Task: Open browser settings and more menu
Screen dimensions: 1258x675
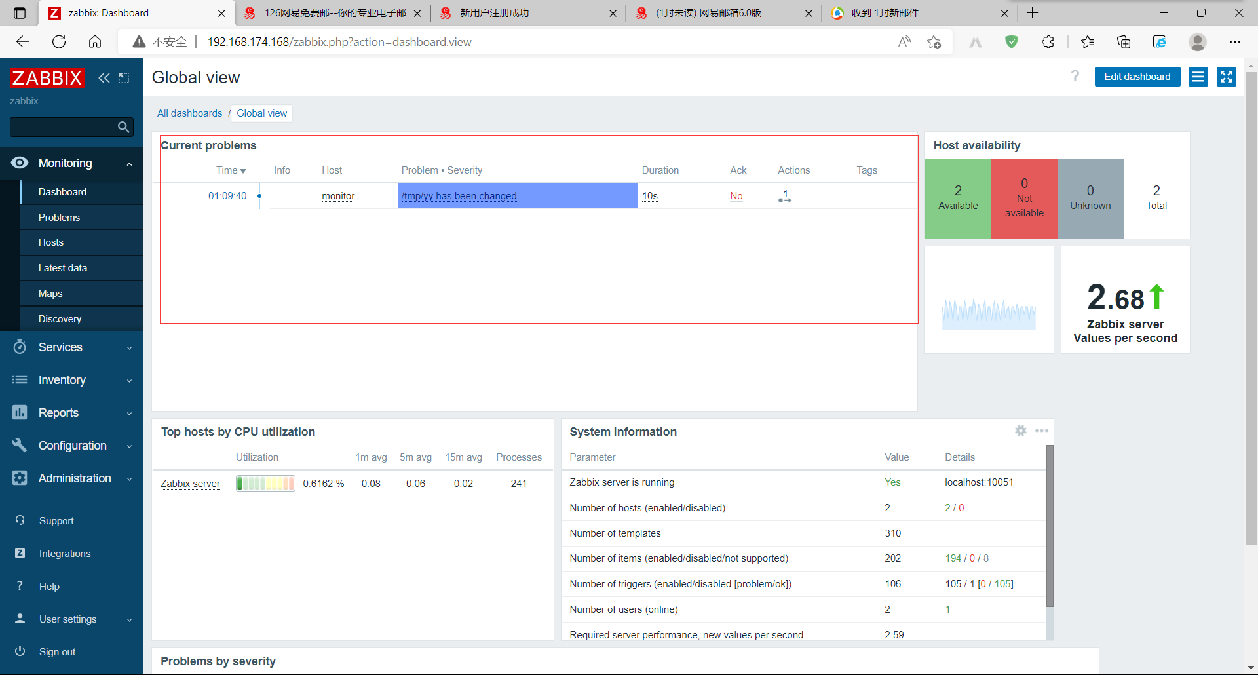Action: (x=1235, y=42)
